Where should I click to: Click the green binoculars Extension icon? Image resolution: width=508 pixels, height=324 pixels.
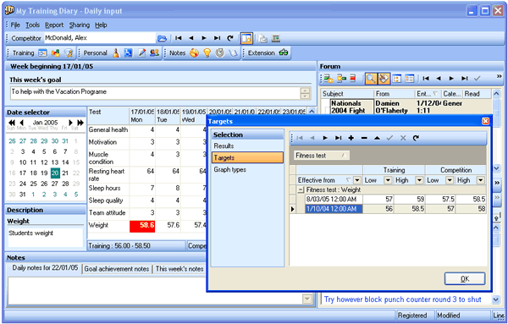(283, 52)
